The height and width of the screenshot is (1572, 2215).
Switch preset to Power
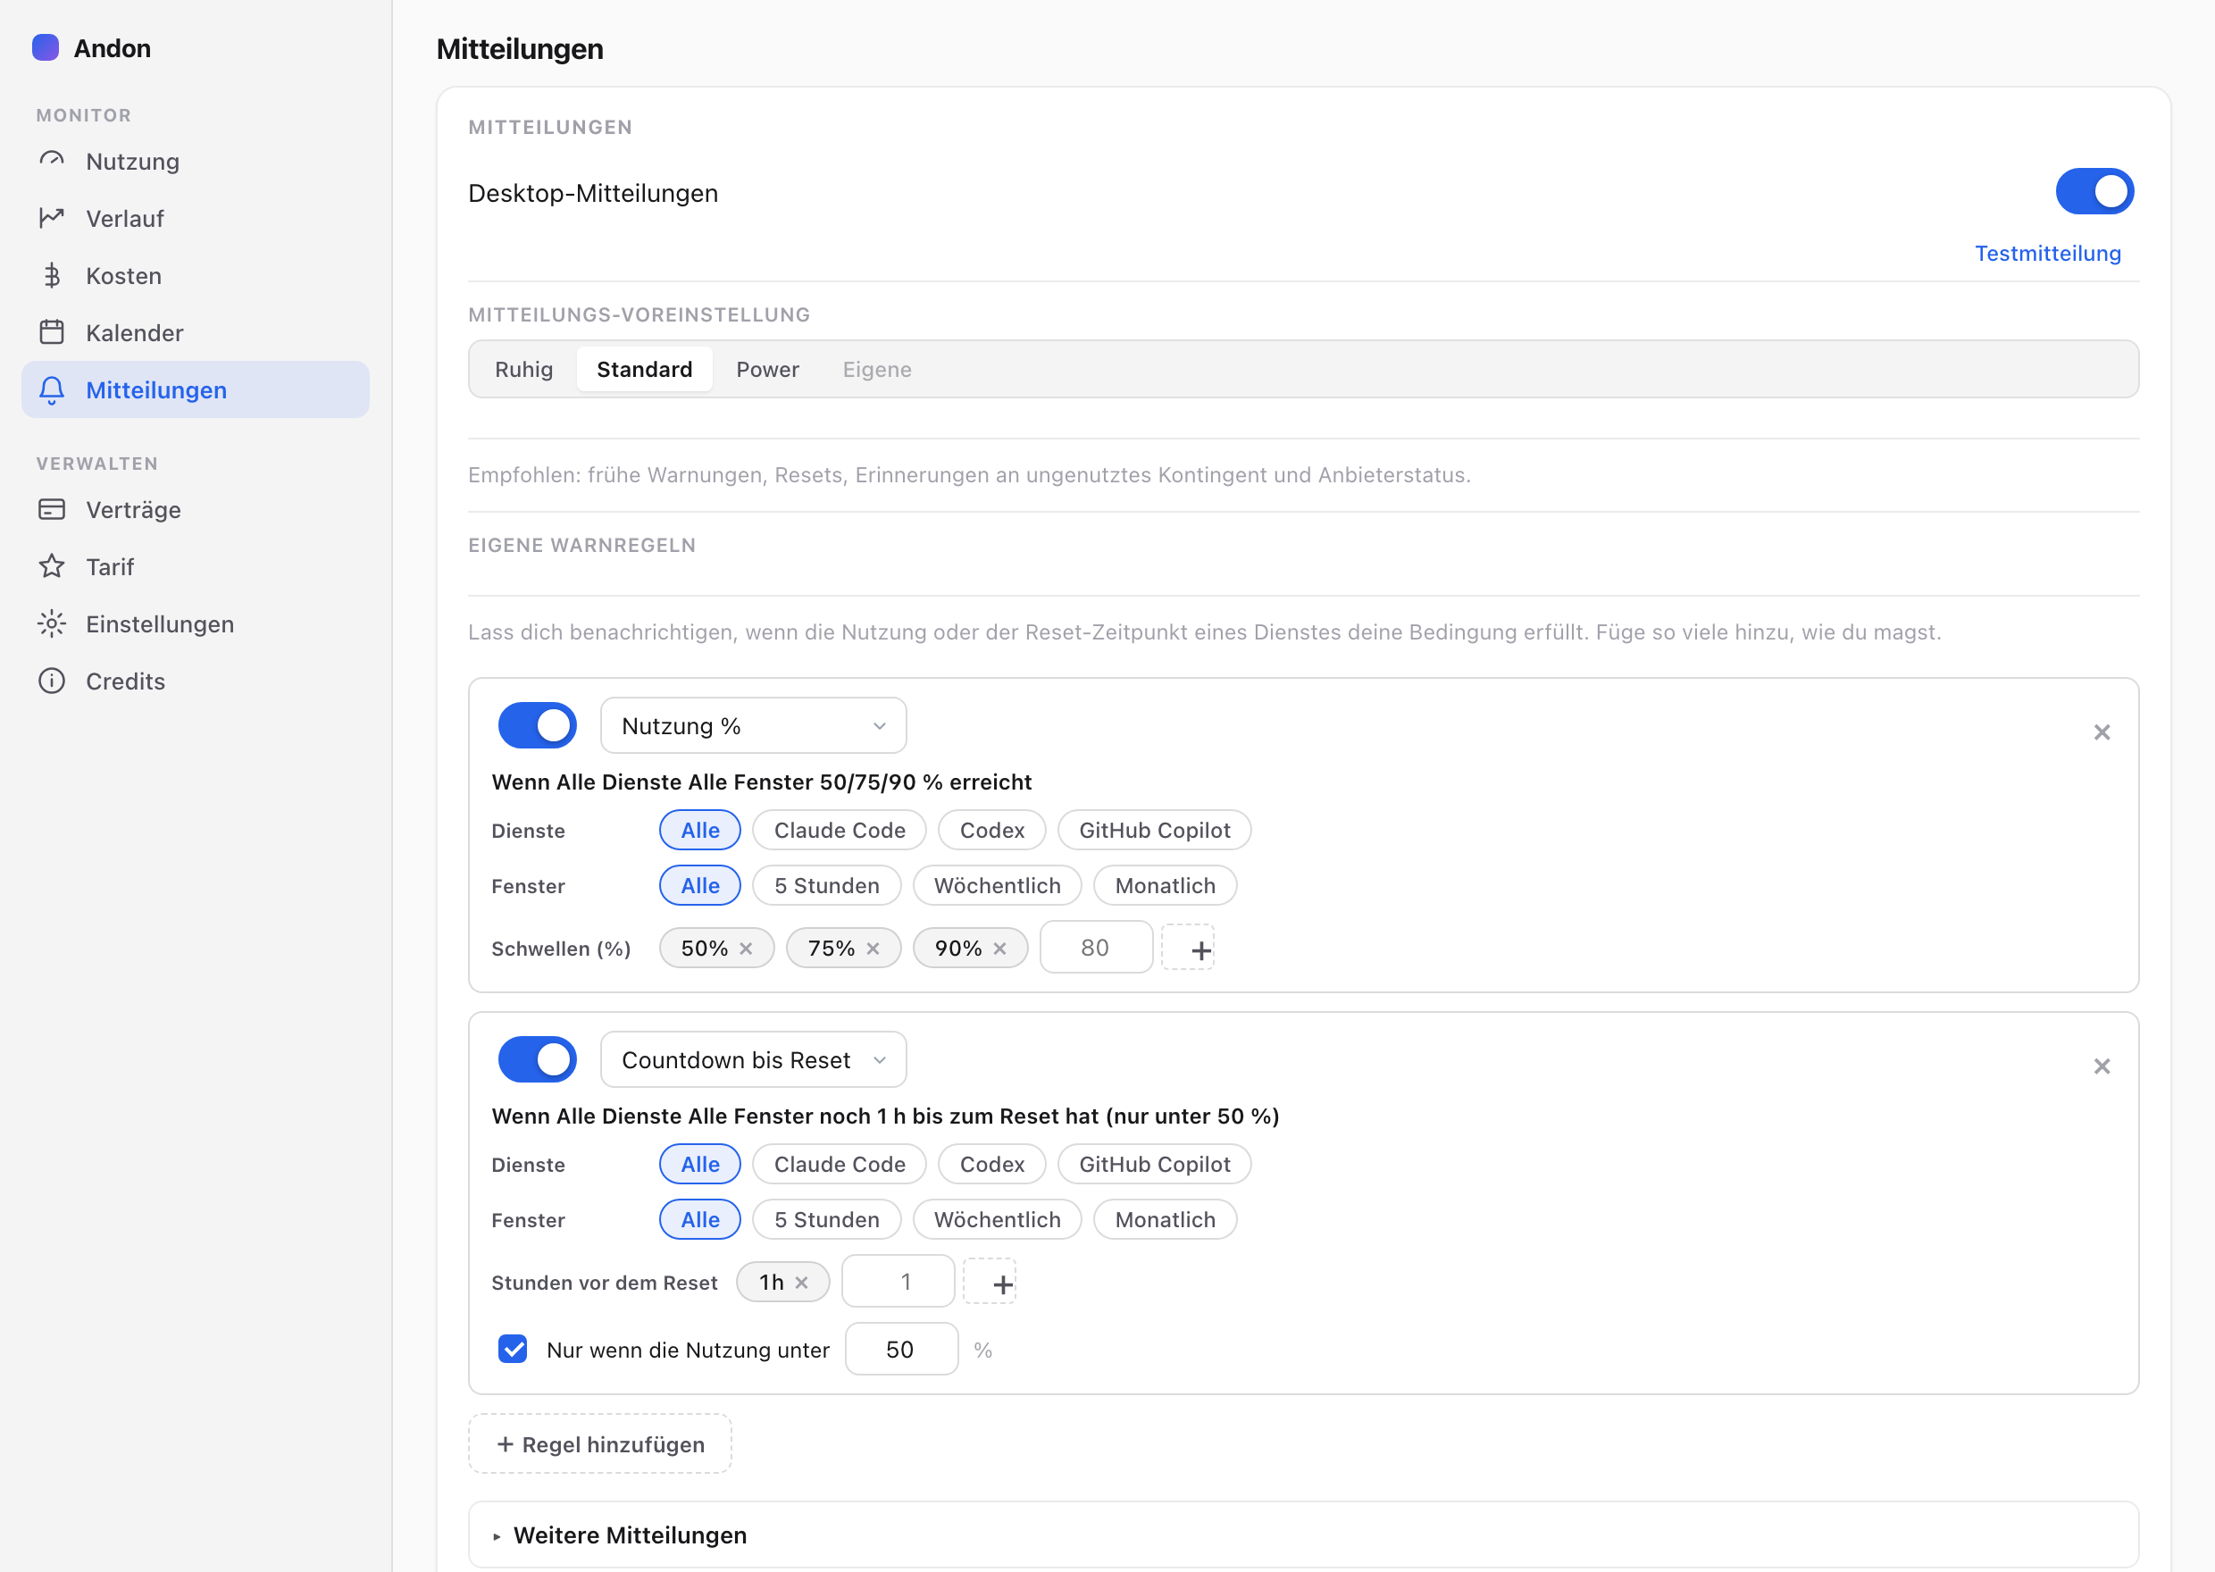(x=767, y=369)
